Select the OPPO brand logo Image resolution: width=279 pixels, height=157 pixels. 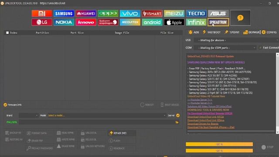pyautogui.click(x=108, y=14)
